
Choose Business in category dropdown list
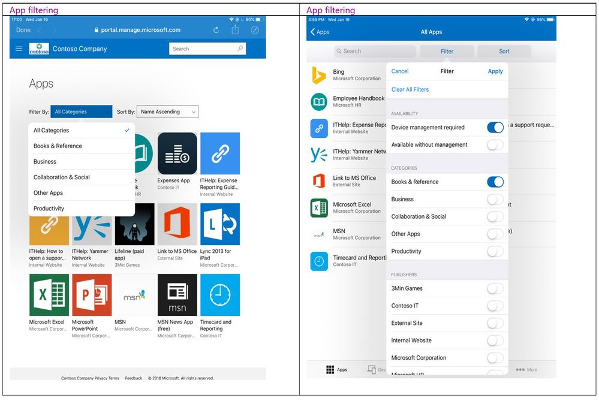tap(82, 162)
